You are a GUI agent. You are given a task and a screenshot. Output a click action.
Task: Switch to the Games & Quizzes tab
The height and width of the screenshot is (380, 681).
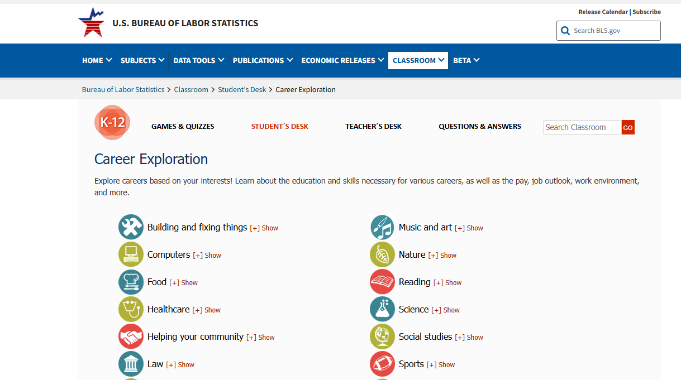pyautogui.click(x=183, y=127)
